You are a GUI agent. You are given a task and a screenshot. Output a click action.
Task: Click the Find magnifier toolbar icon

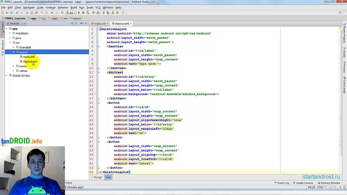click(42, 13)
